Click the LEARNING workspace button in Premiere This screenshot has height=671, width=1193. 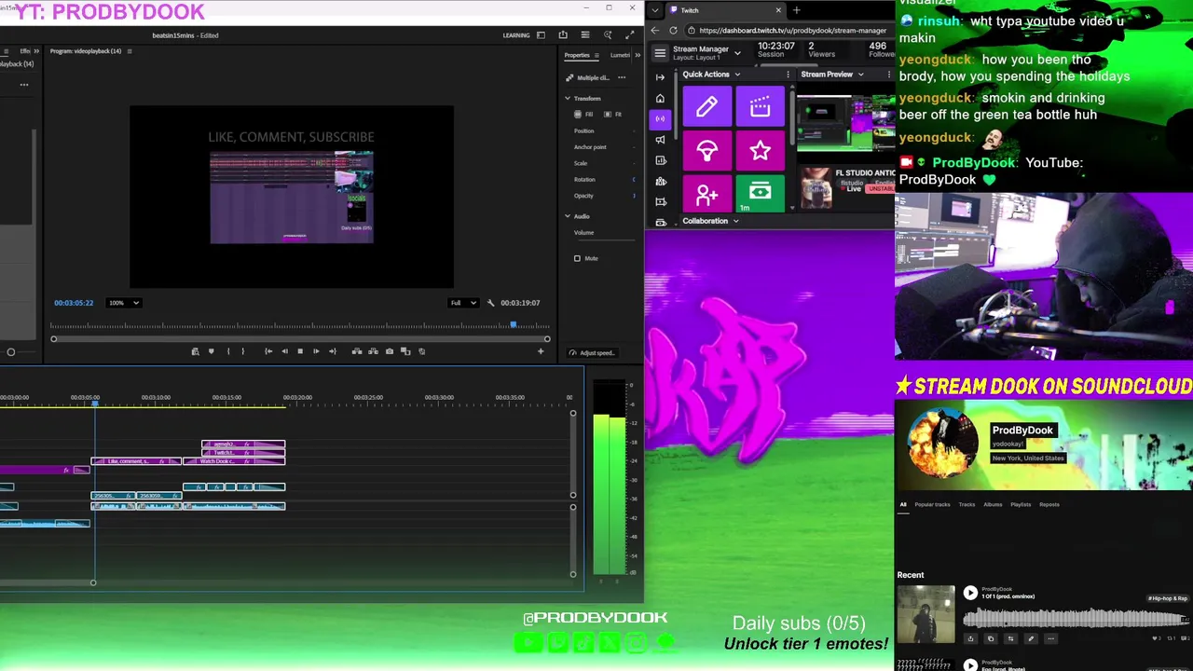click(x=516, y=35)
